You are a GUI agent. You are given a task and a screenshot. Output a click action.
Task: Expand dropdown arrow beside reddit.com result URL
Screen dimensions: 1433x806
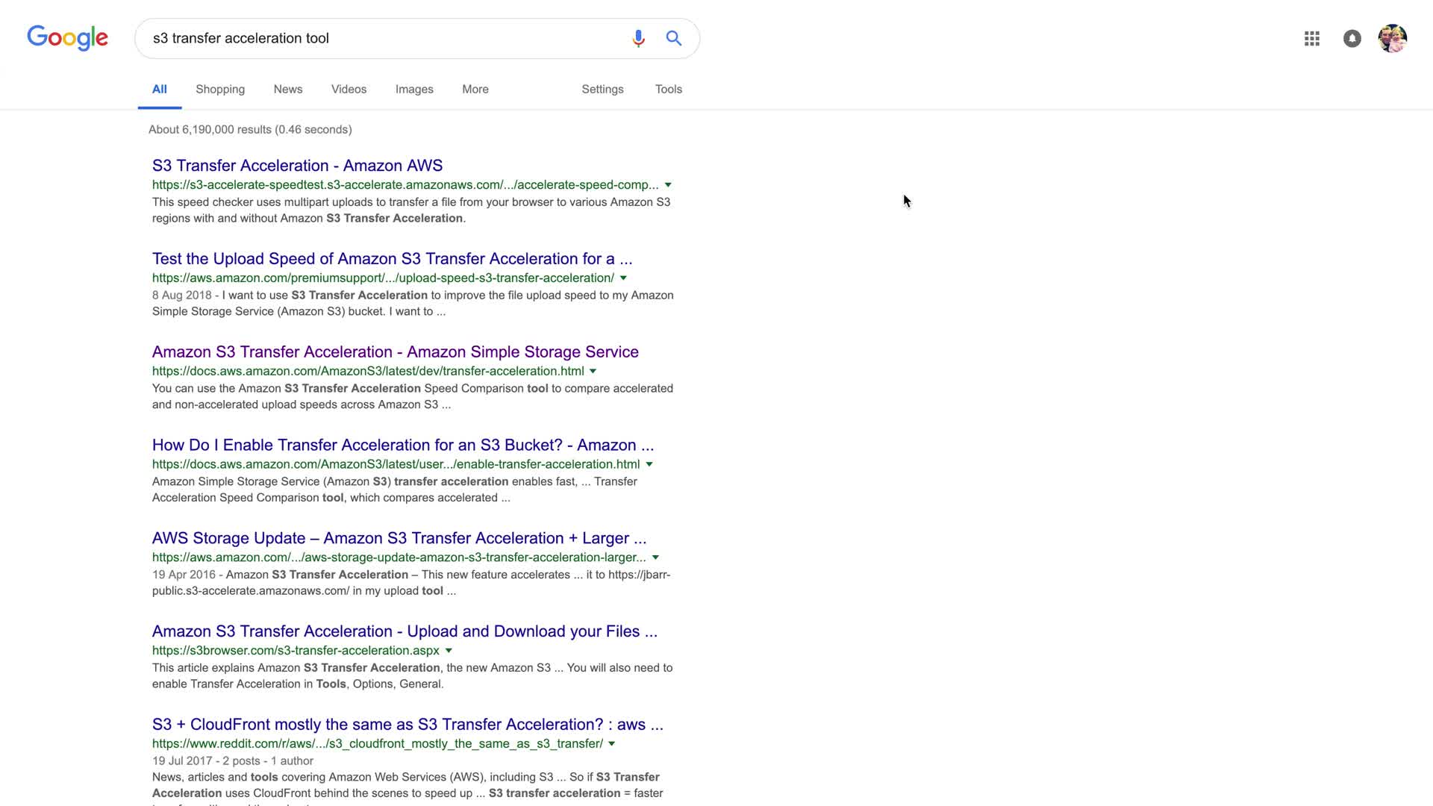pyautogui.click(x=611, y=744)
